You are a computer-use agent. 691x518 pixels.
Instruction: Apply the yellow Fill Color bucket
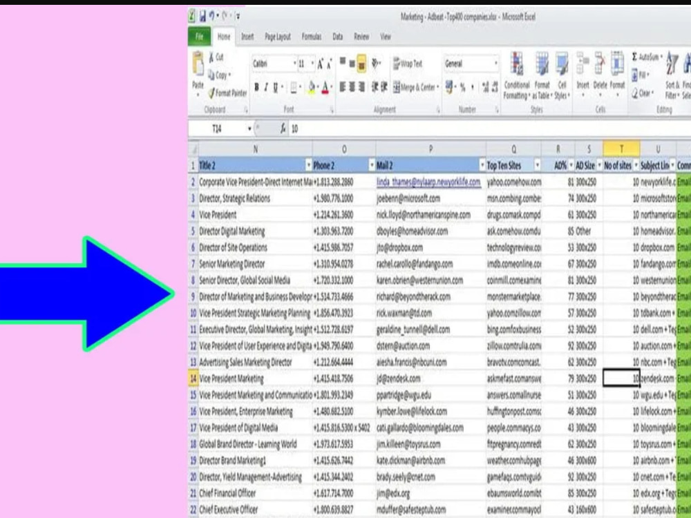312,88
